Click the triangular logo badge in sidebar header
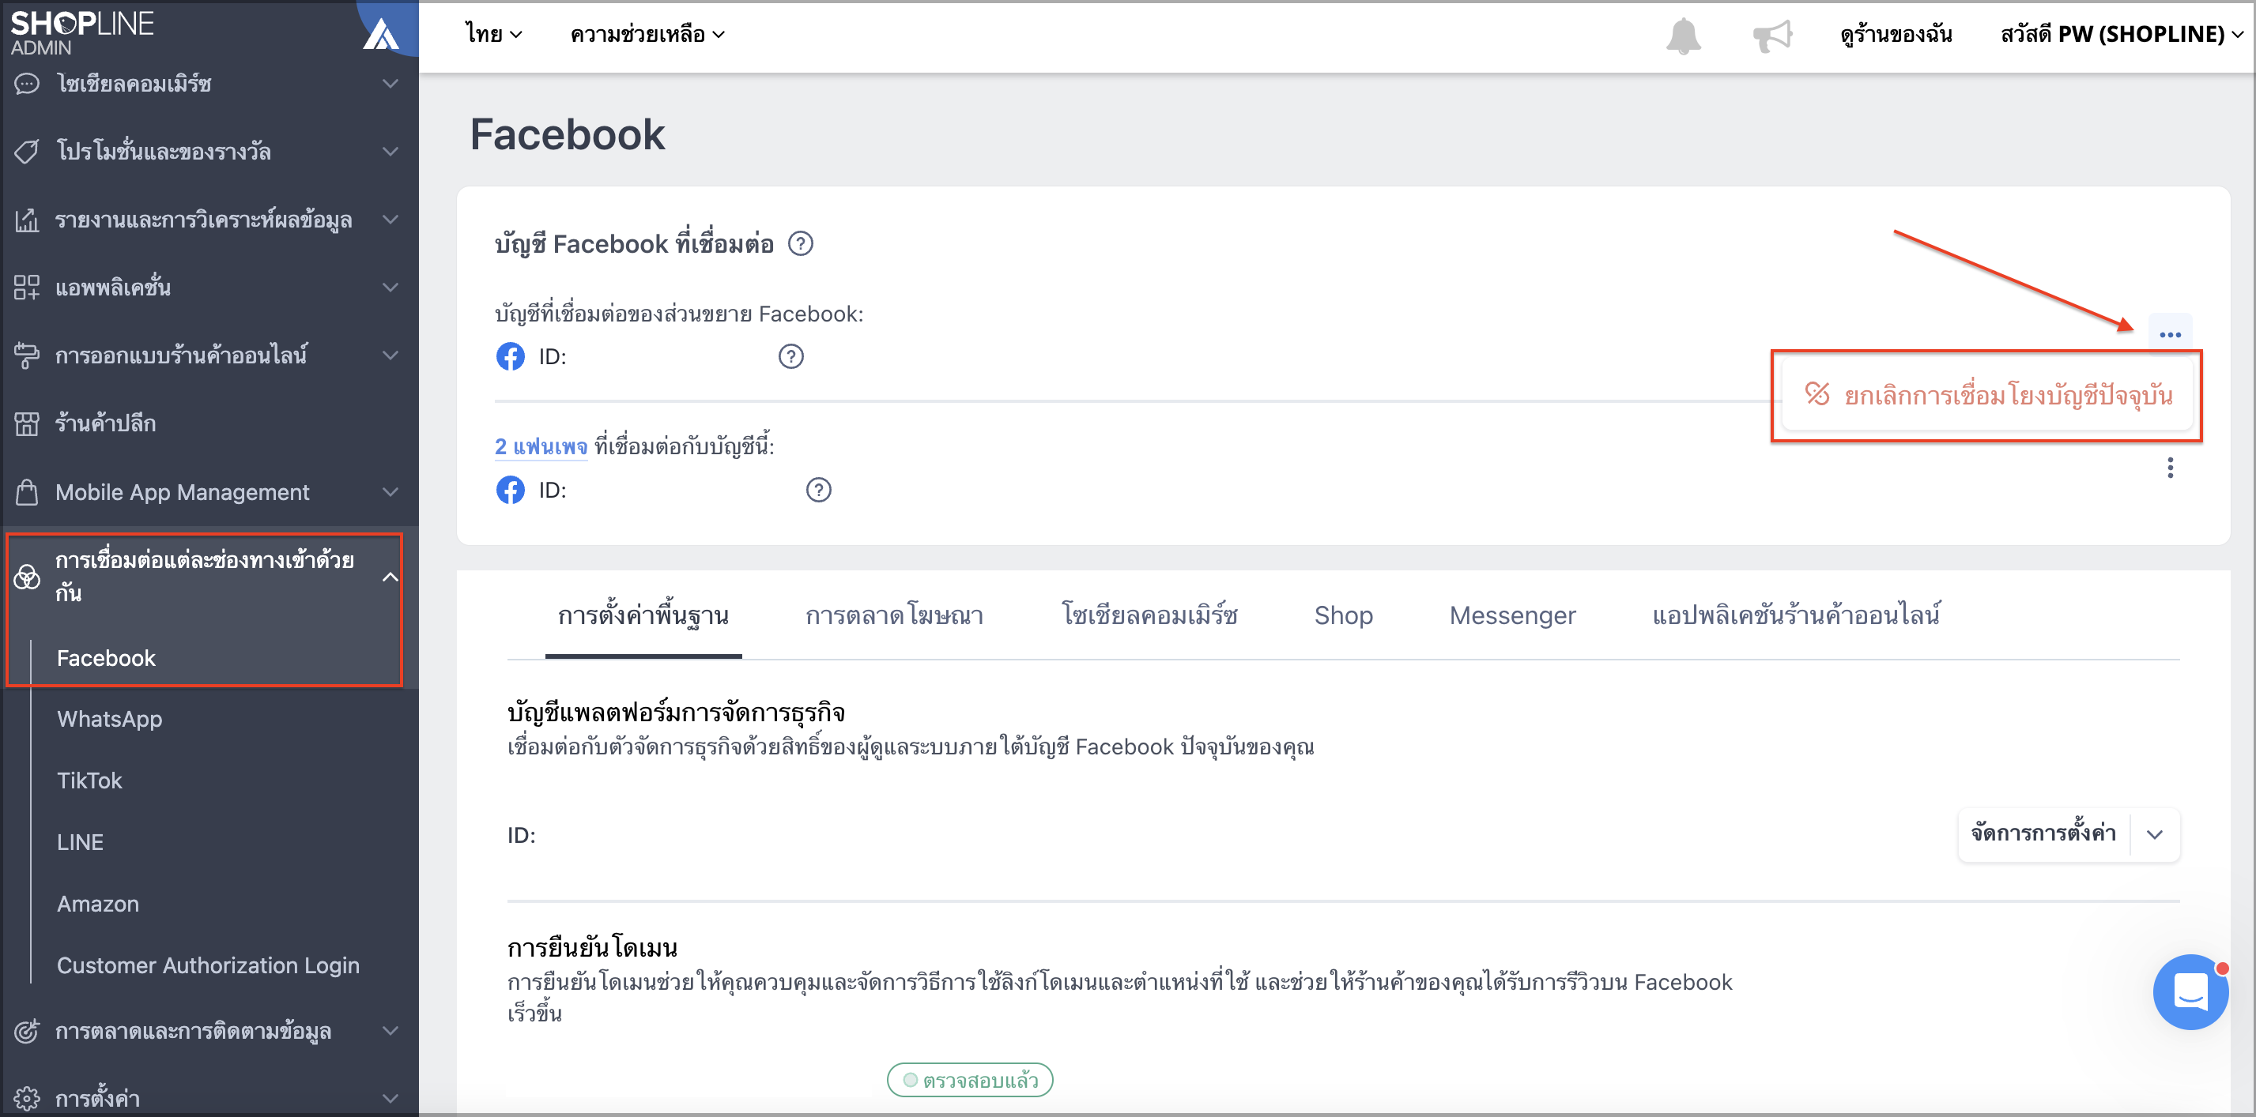This screenshot has height=1117, width=2256. tap(381, 34)
